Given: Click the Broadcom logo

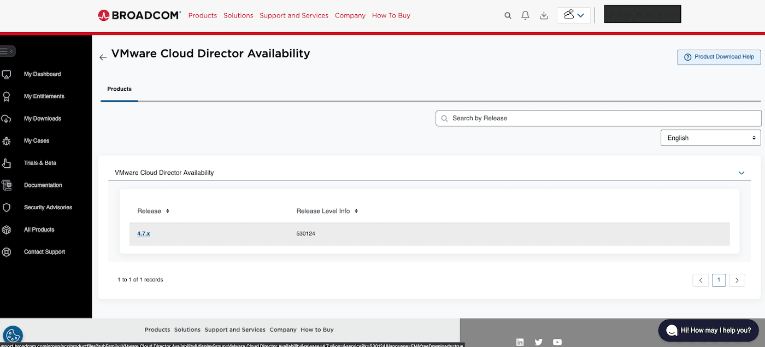Looking at the screenshot, I should 139,15.
